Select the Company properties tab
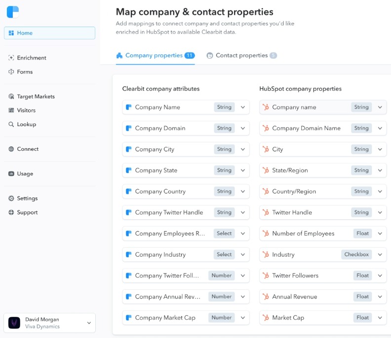Screen dimensions: 391x338 [x=156, y=55]
